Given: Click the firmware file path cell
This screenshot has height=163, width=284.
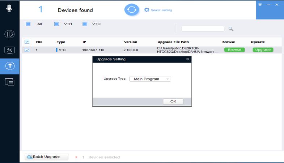Looking at the screenshot, I should [187, 50].
